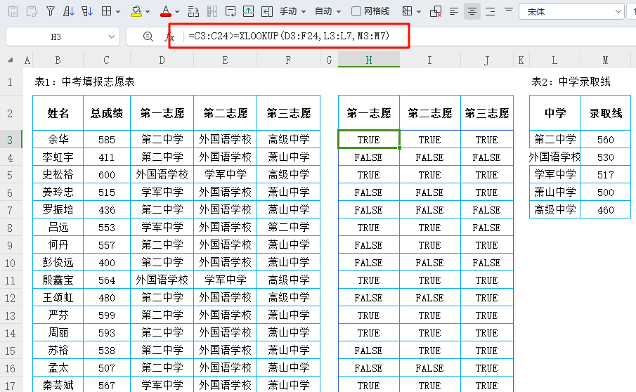Select the cell with name 王颂虹
This screenshot has width=636, height=392.
[x=58, y=298]
